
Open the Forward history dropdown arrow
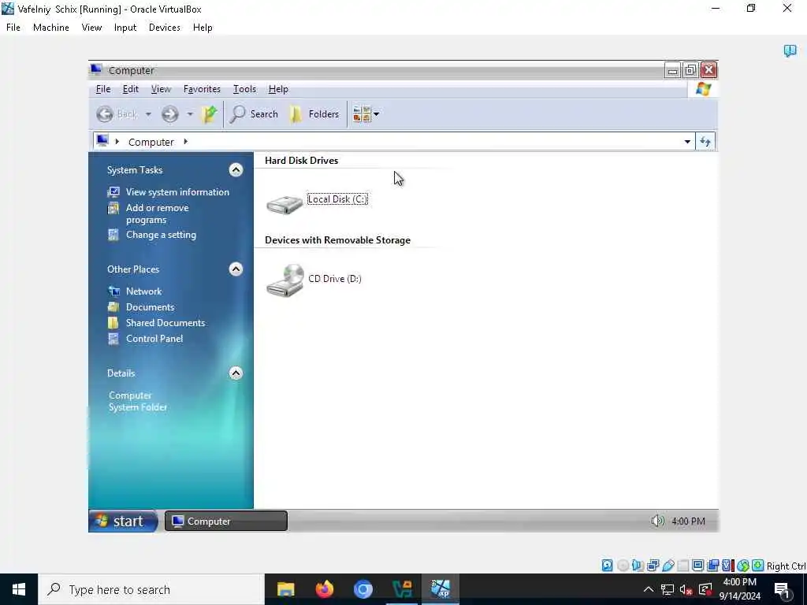(190, 114)
